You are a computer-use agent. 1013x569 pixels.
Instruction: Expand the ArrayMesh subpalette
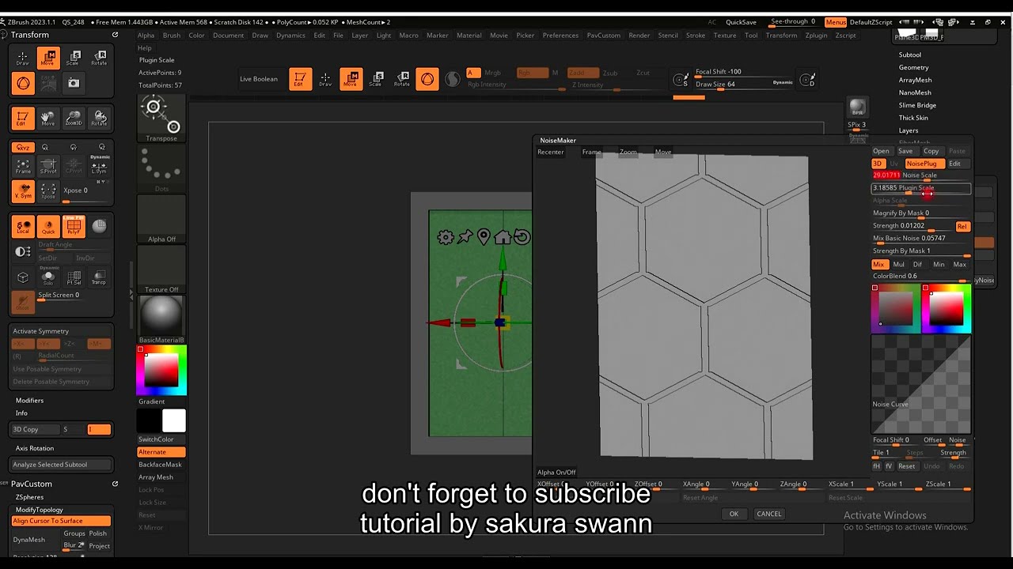(915, 80)
